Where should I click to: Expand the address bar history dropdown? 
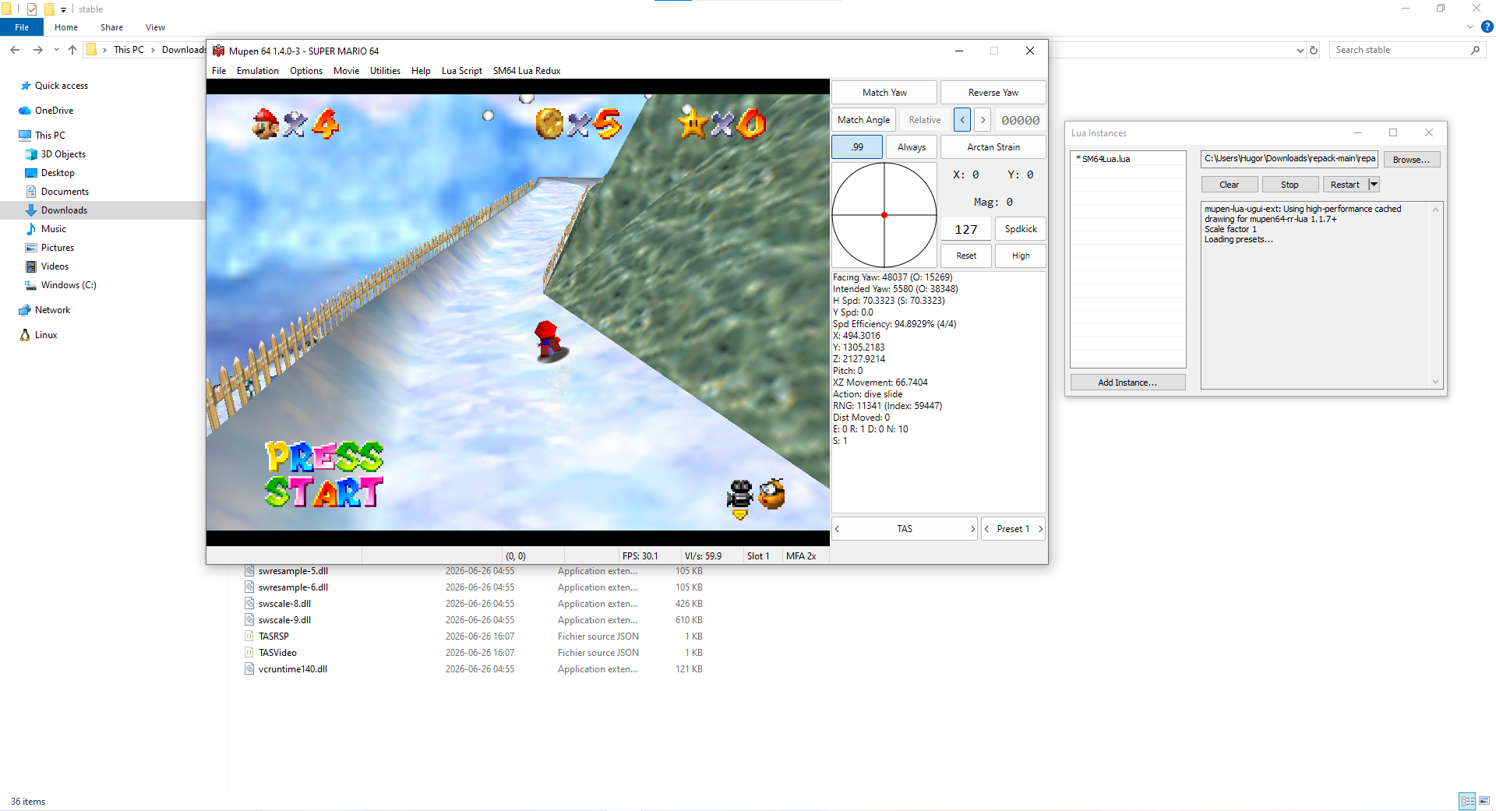coord(1300,50)
